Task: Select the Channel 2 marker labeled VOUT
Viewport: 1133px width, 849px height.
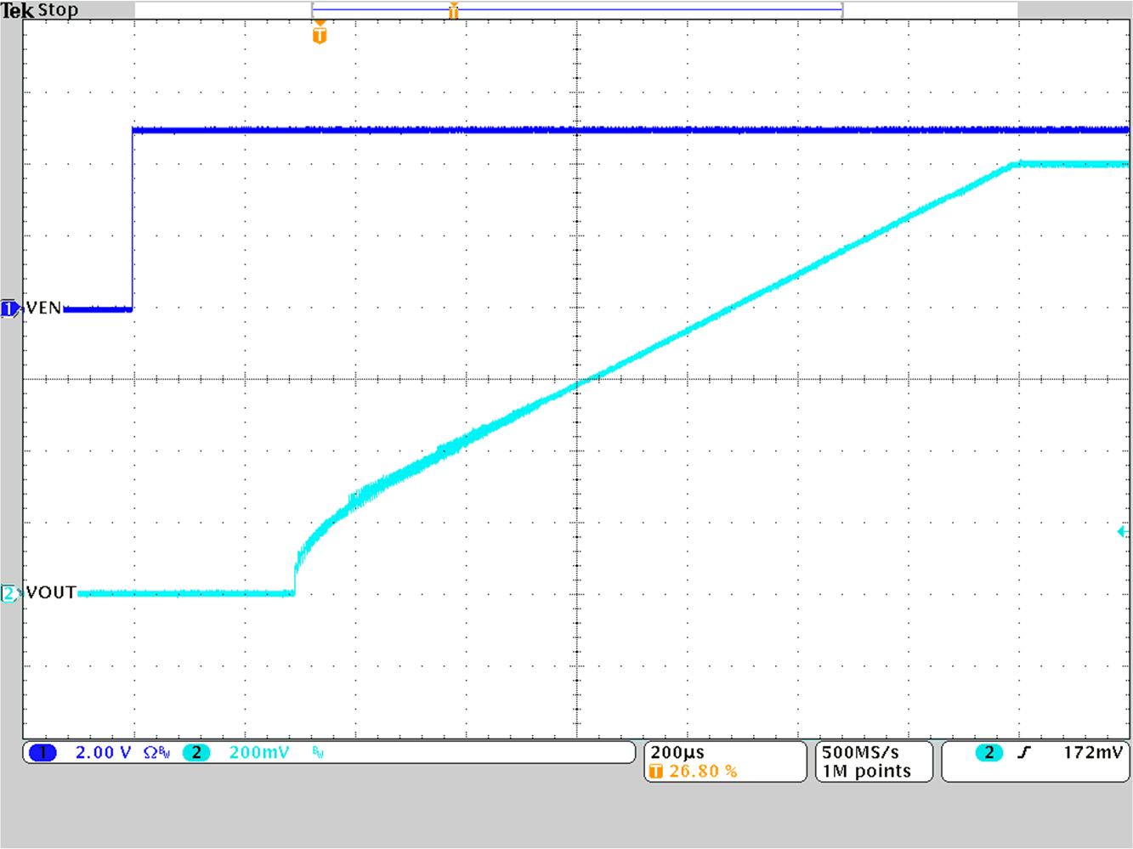Action: pos(8,592)
